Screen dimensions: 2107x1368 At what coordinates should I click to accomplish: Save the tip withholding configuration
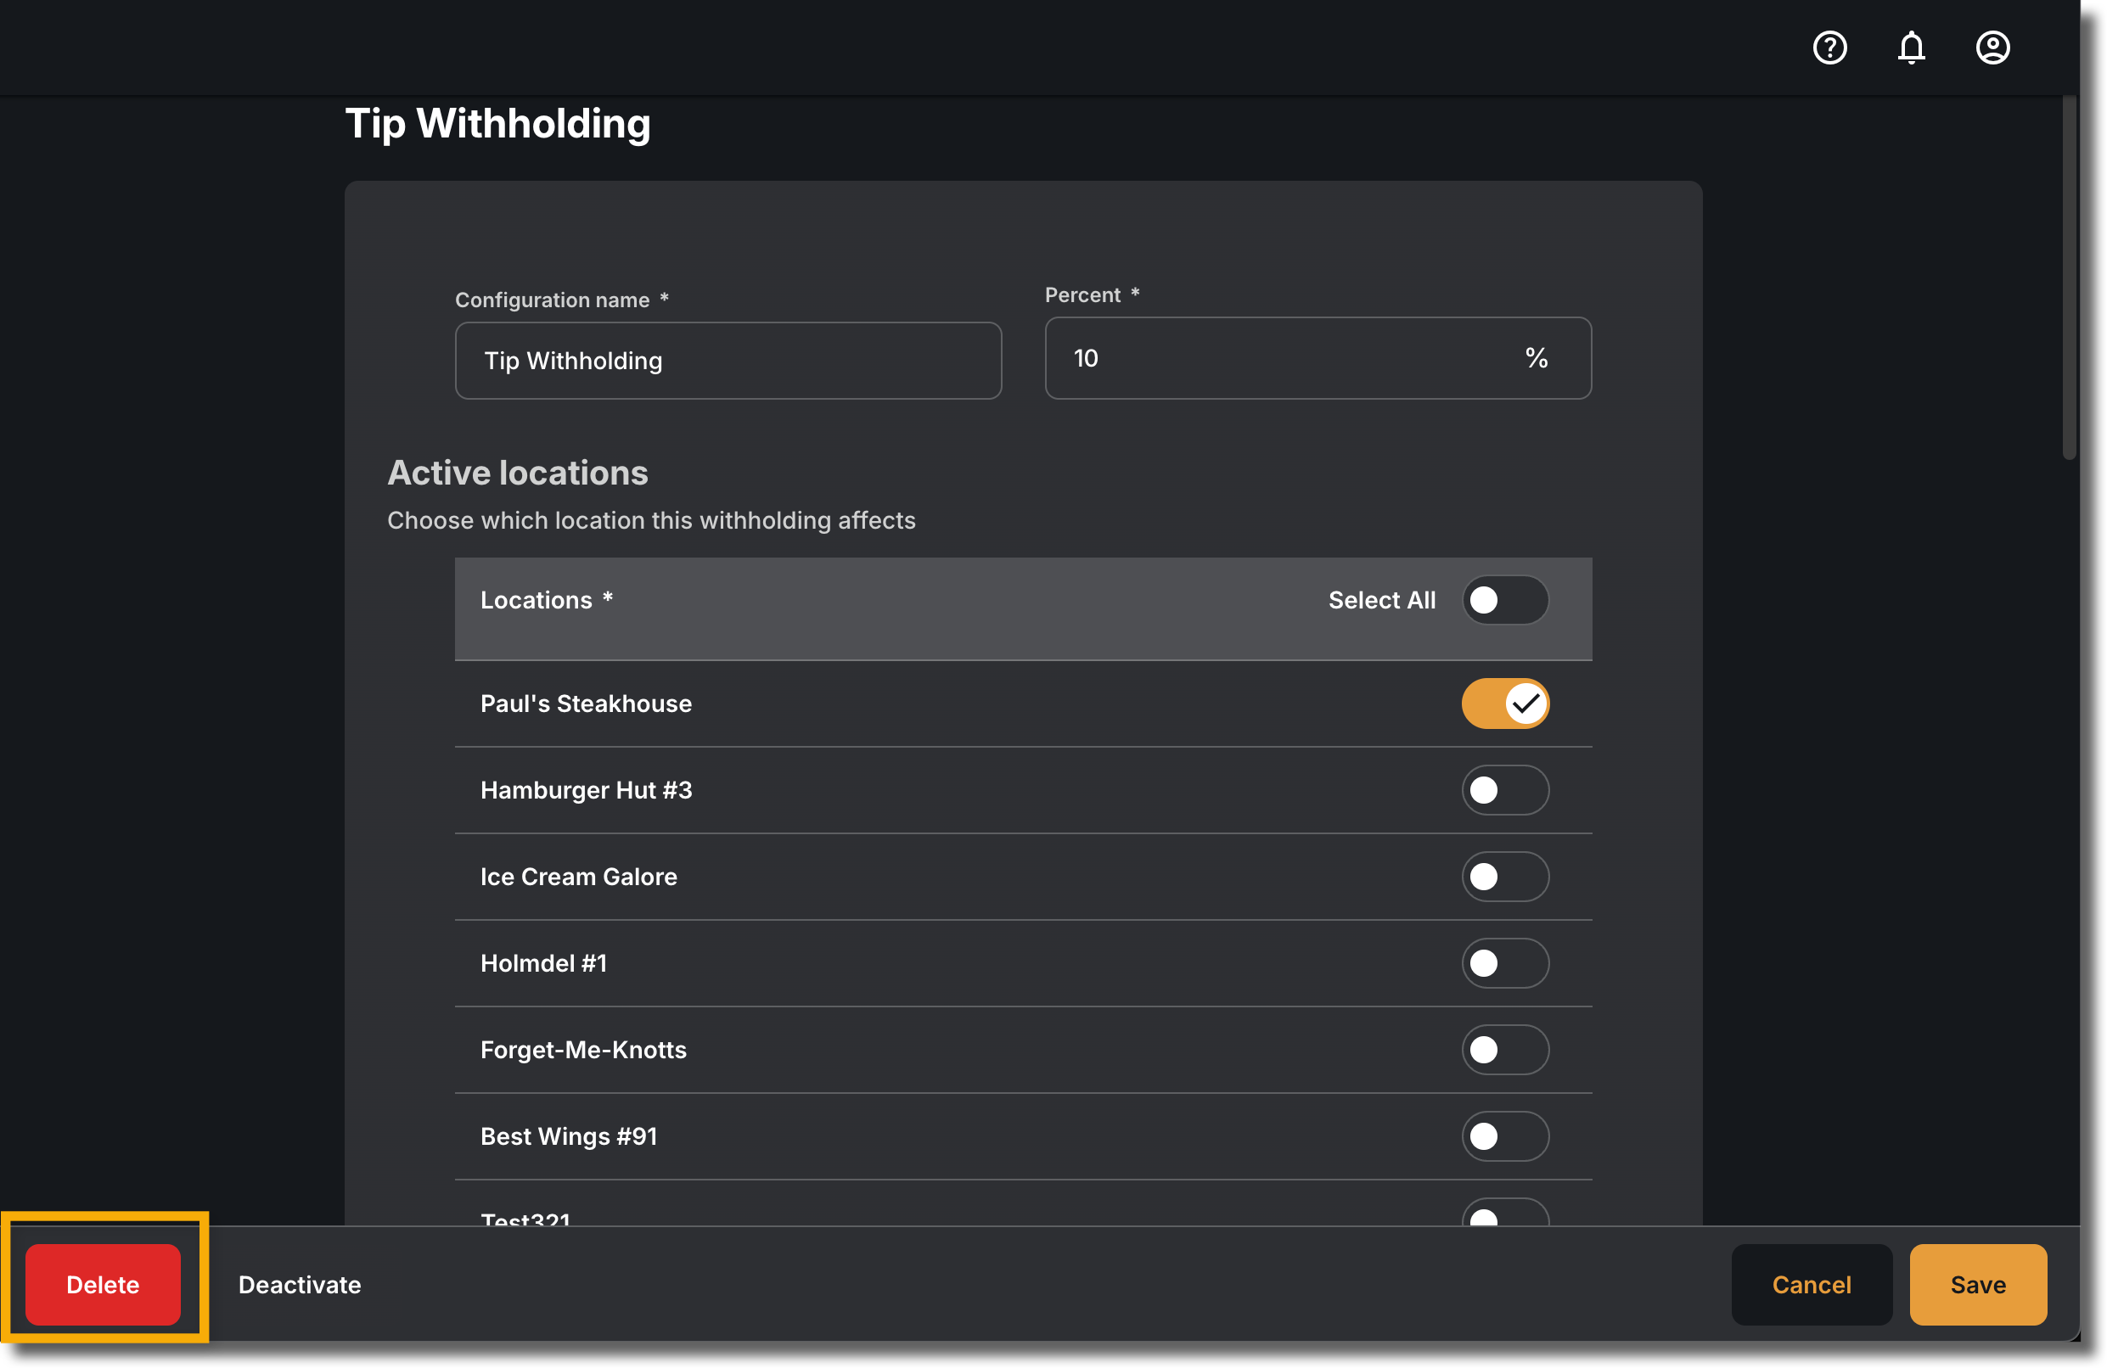[x=1978, y=1285]
